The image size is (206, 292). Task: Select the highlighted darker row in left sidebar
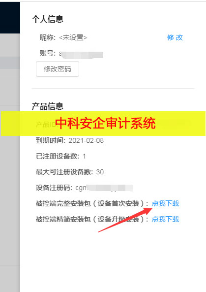click(x=10, y=63)
